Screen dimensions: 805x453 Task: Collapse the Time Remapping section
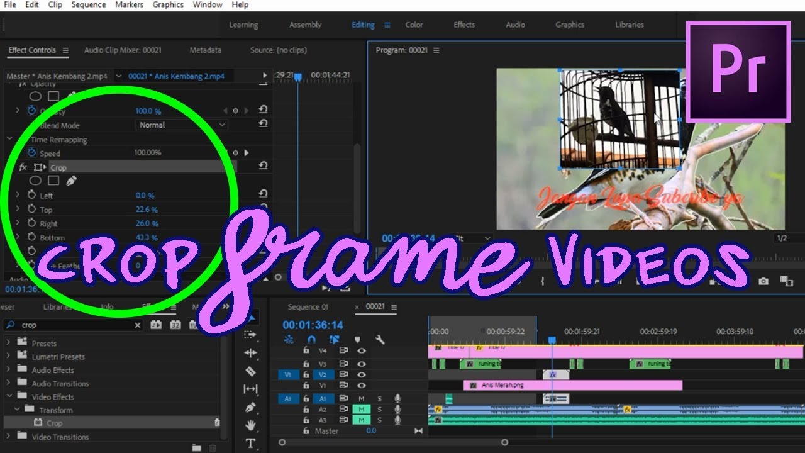[x=9, y=139]
